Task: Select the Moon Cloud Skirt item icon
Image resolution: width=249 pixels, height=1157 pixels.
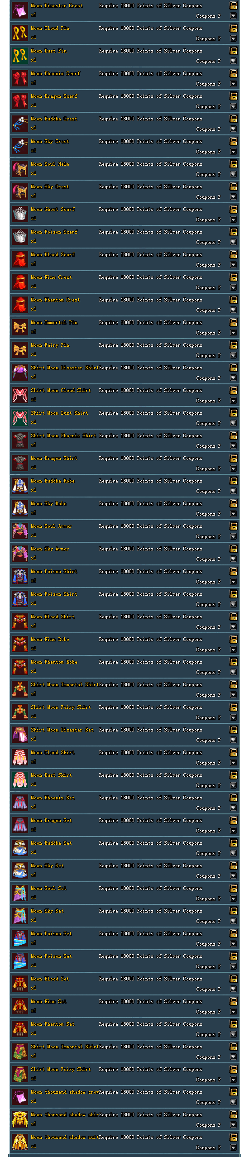Action: tap(19, 757)
